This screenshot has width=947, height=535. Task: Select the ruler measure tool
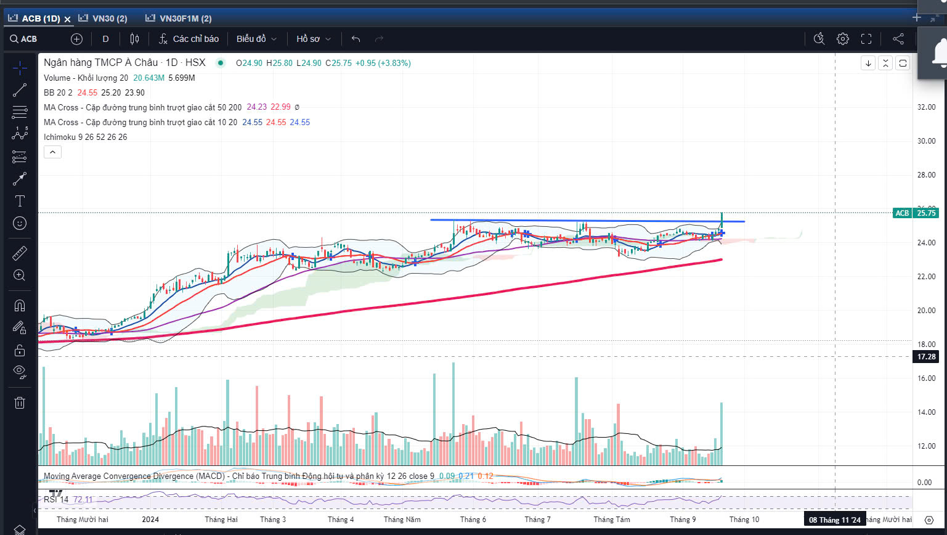click(x=20, y=253)
